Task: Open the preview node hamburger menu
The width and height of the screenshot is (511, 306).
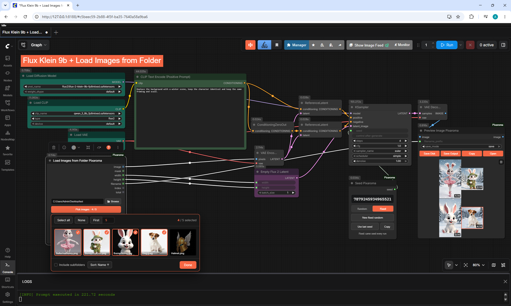Action: (501, 162)
